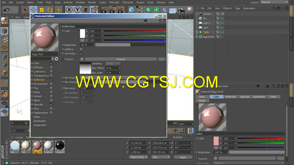Click the Piggy Pink material name field
The height and width of the screenshot is (165, 294).
[x=44, y=54]
